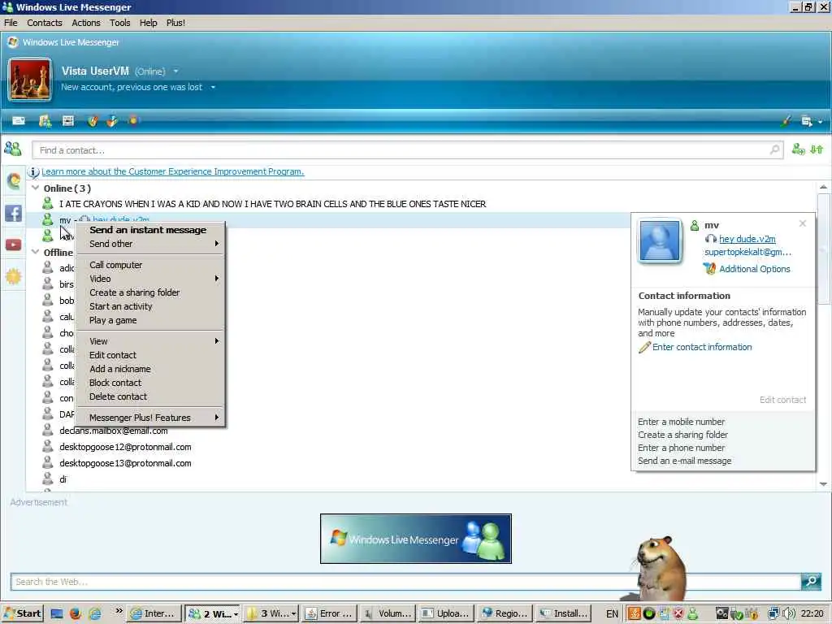Open the e-mail inbox toolbar icon
Image resolution: width=832 pixels, height=624 pixels.
pyautogui.click(x=19, y=121)
